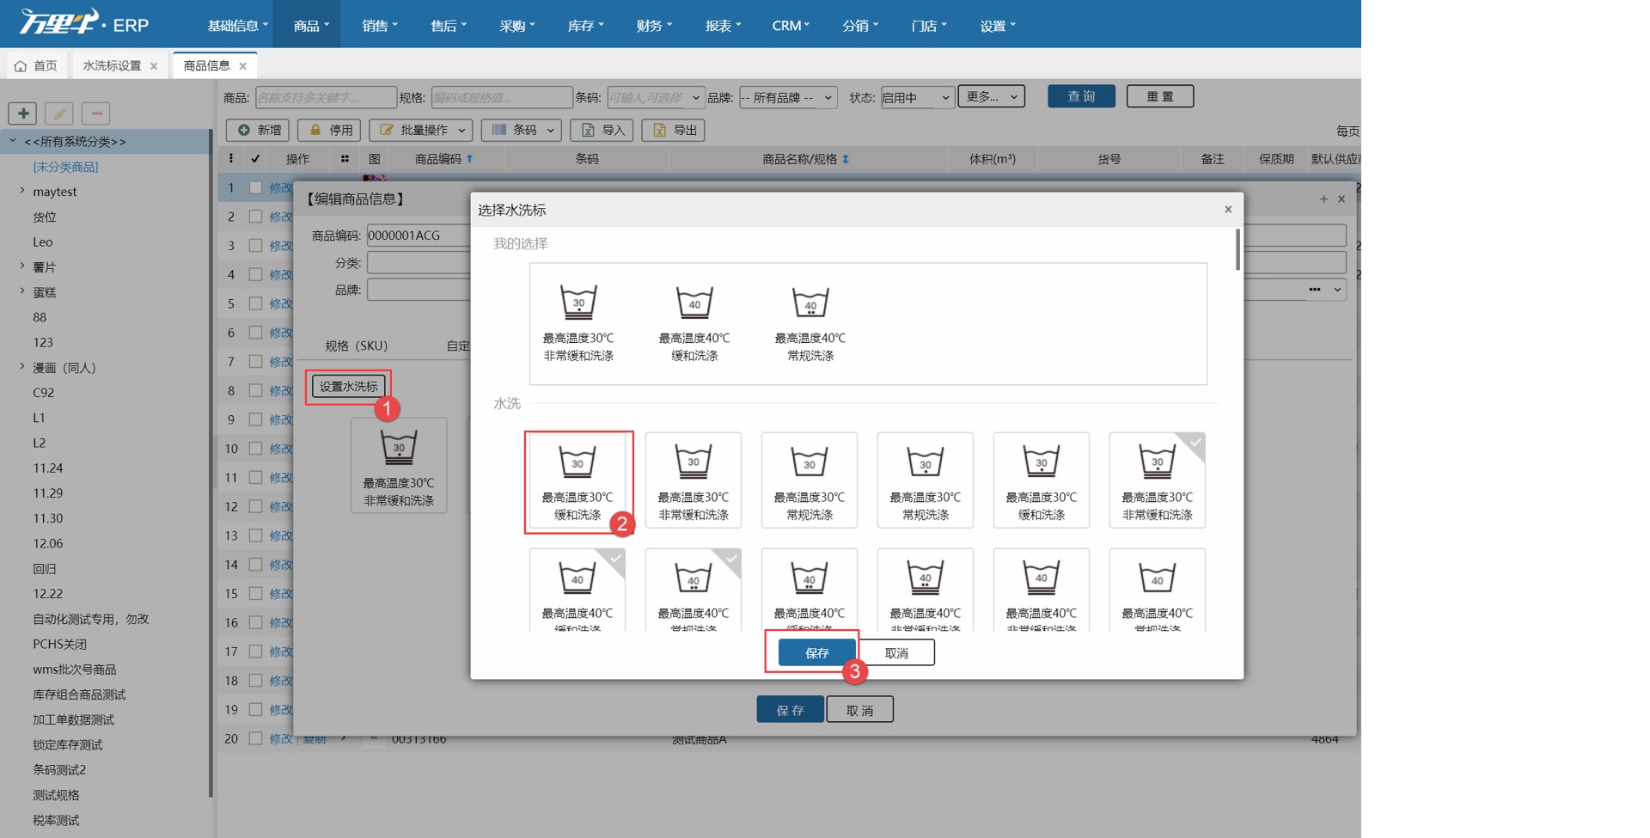
Task: Tick the checkbox for product row 1
Action: click(x=255, y=187)
